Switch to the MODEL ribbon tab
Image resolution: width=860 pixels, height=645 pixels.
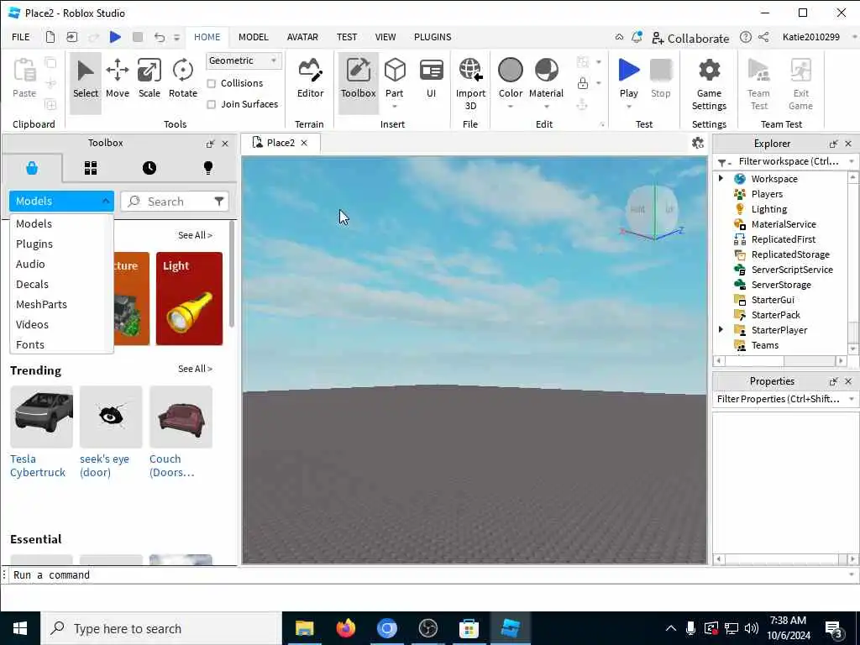tap(254, 37)
